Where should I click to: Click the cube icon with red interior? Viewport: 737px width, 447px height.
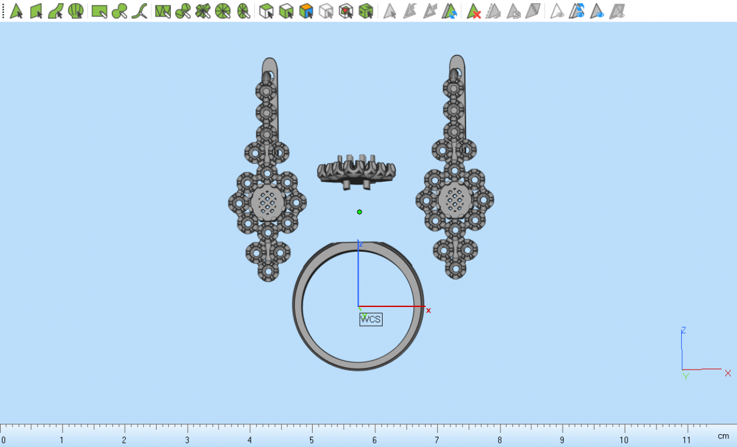click(x=346, y=10)
